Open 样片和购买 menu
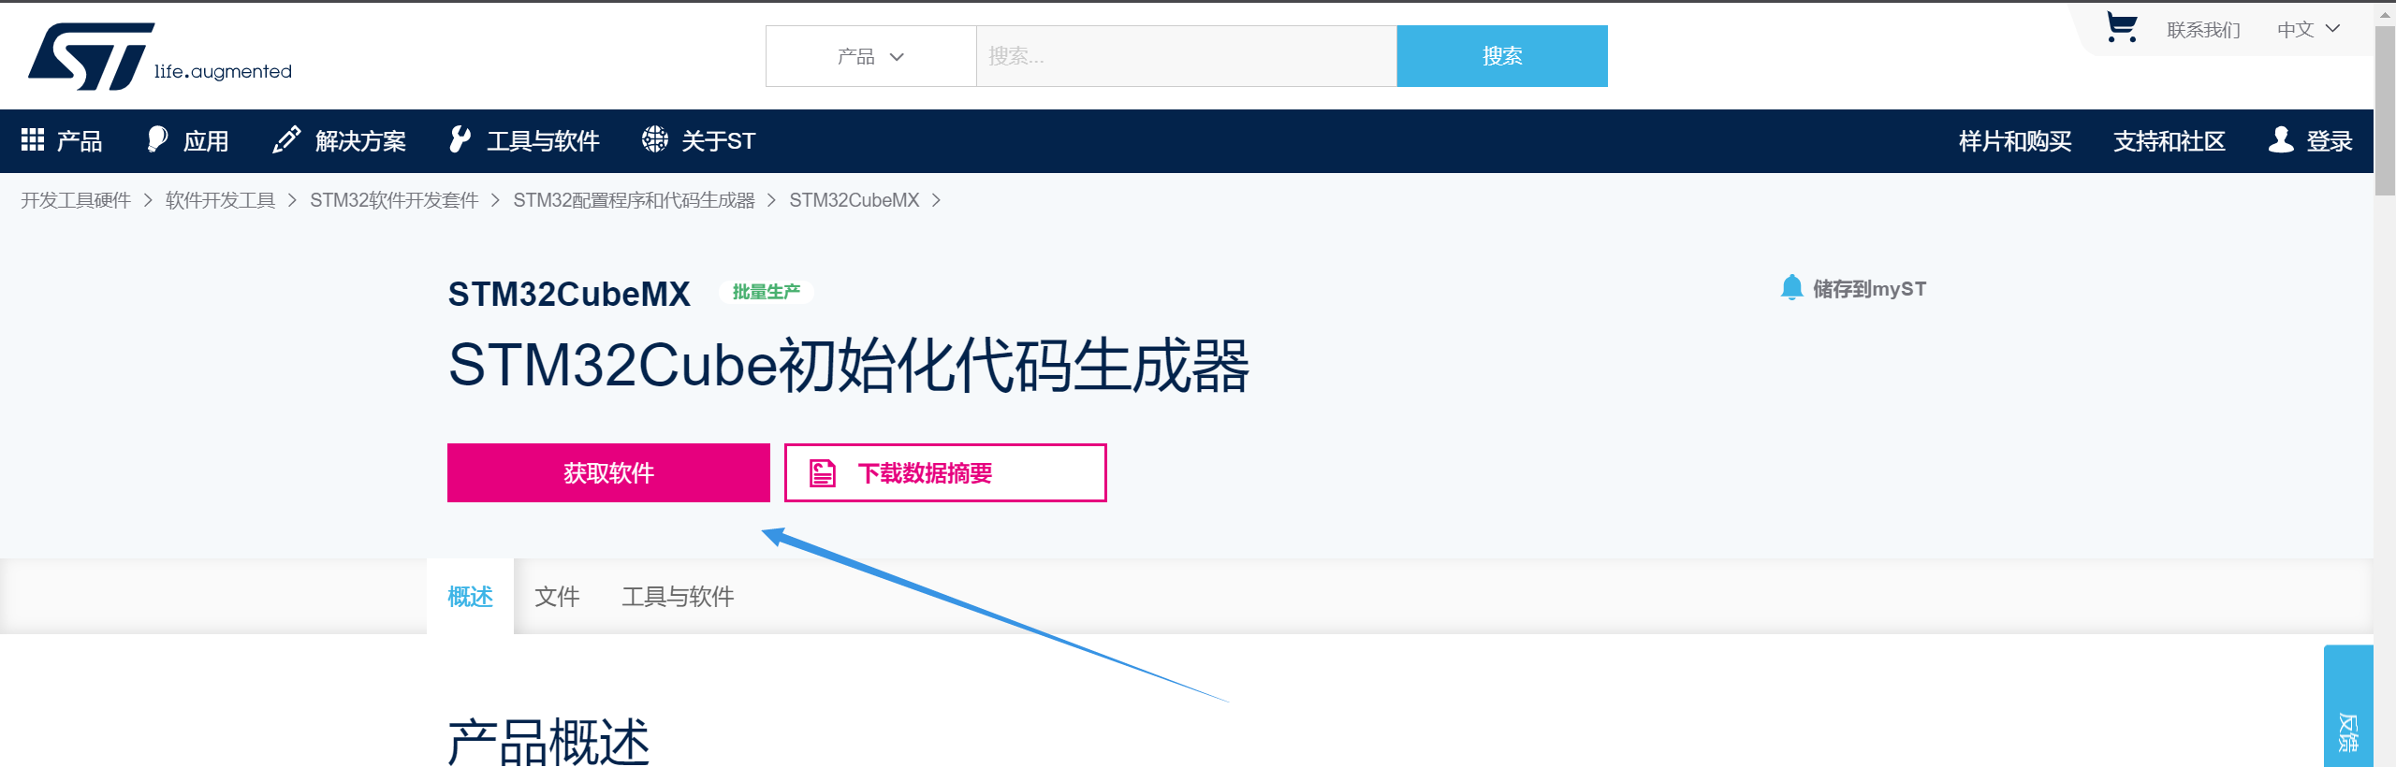 pyautogui.click(x=2015, y=141)
